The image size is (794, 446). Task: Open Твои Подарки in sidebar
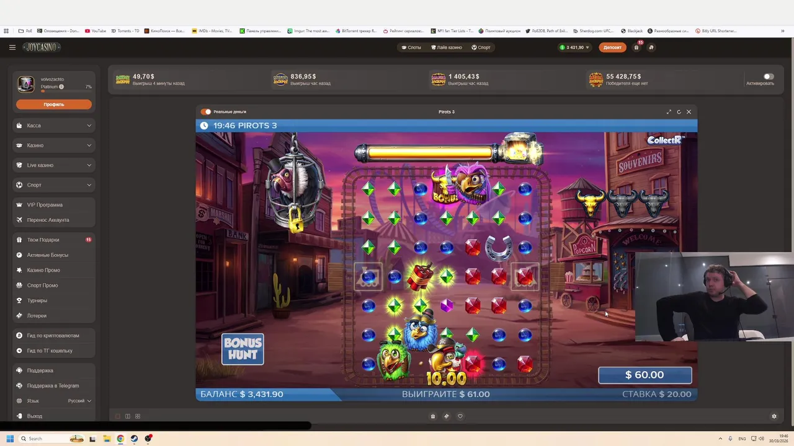click(x=54, y=240)
